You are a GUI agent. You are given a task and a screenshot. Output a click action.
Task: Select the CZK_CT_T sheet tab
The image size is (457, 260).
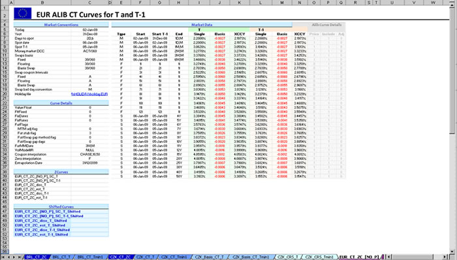click(145, 257)
